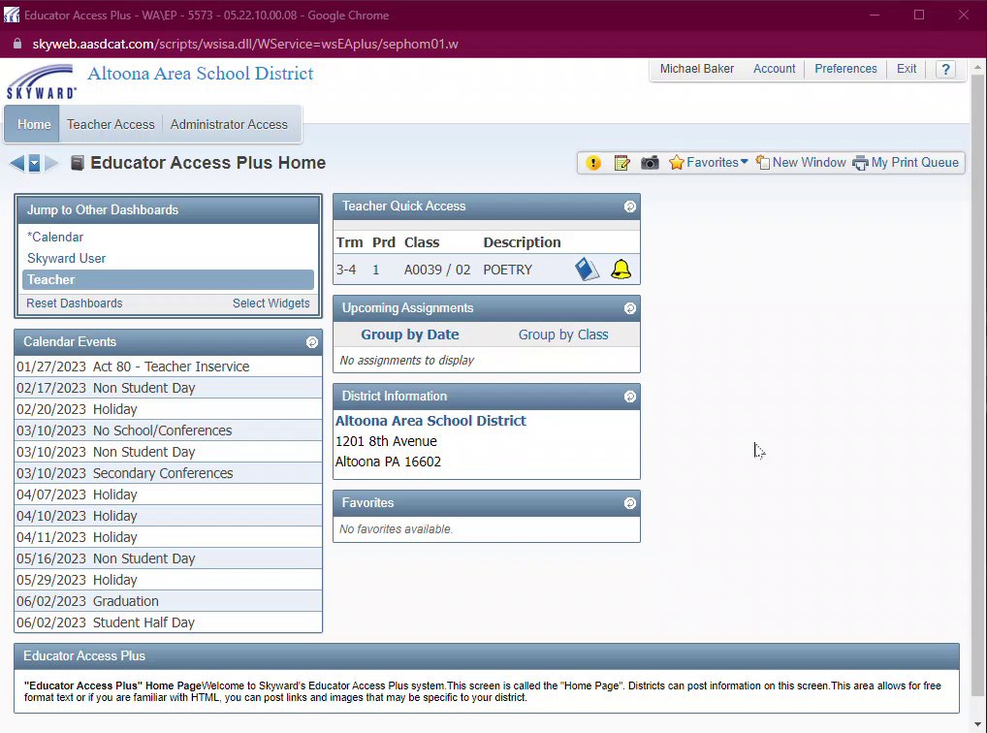987x733 pixels.
Task: Open the Favorites star dropdown
Action: 708,163
